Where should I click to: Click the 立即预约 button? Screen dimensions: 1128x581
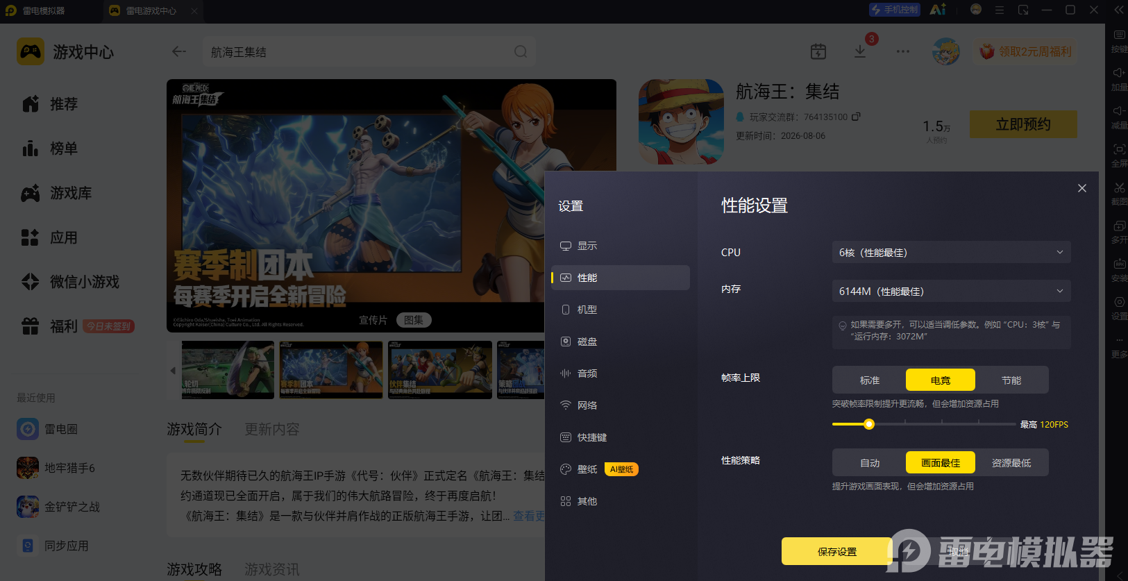point(1023,125)
